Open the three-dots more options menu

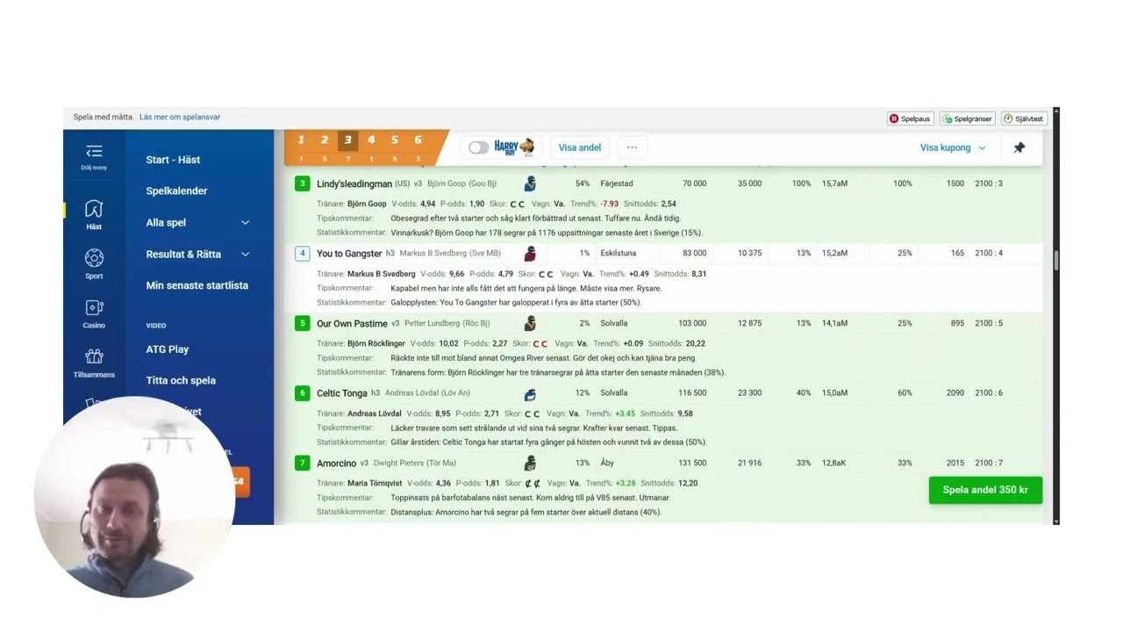tap(632, 147)
